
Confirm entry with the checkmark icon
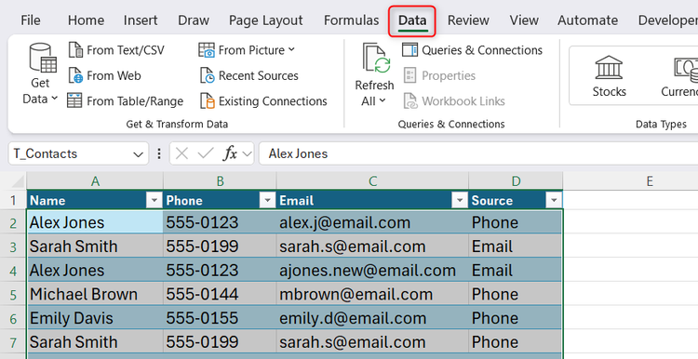[x=206, y=153]
